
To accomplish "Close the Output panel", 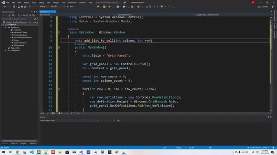I will pyautogui.click(x=271, y=117).
